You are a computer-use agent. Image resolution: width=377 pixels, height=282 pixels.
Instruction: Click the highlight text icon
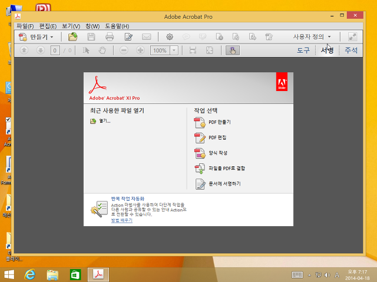[203, 37]
